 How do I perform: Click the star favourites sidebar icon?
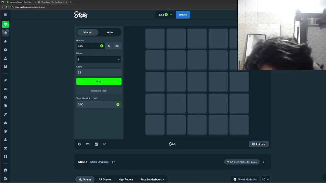5,41
